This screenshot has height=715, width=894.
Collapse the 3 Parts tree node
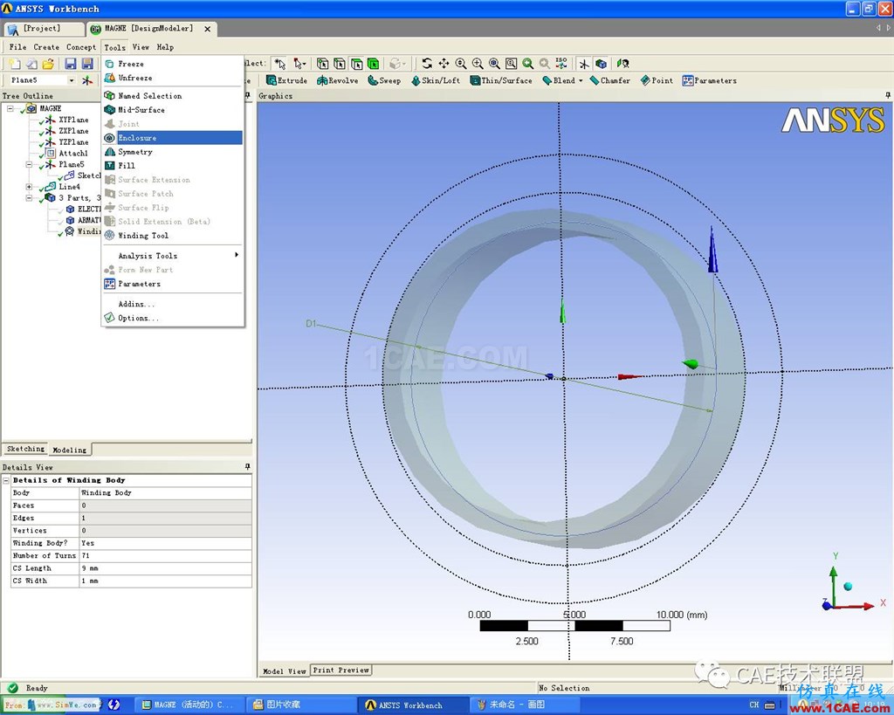click(29, 198)
